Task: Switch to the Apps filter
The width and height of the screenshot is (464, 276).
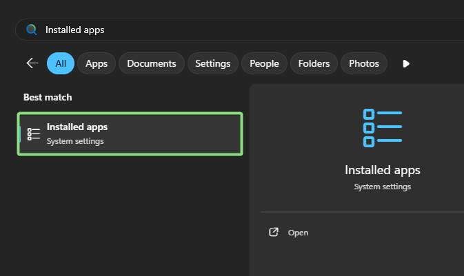Action: point(97,63)
